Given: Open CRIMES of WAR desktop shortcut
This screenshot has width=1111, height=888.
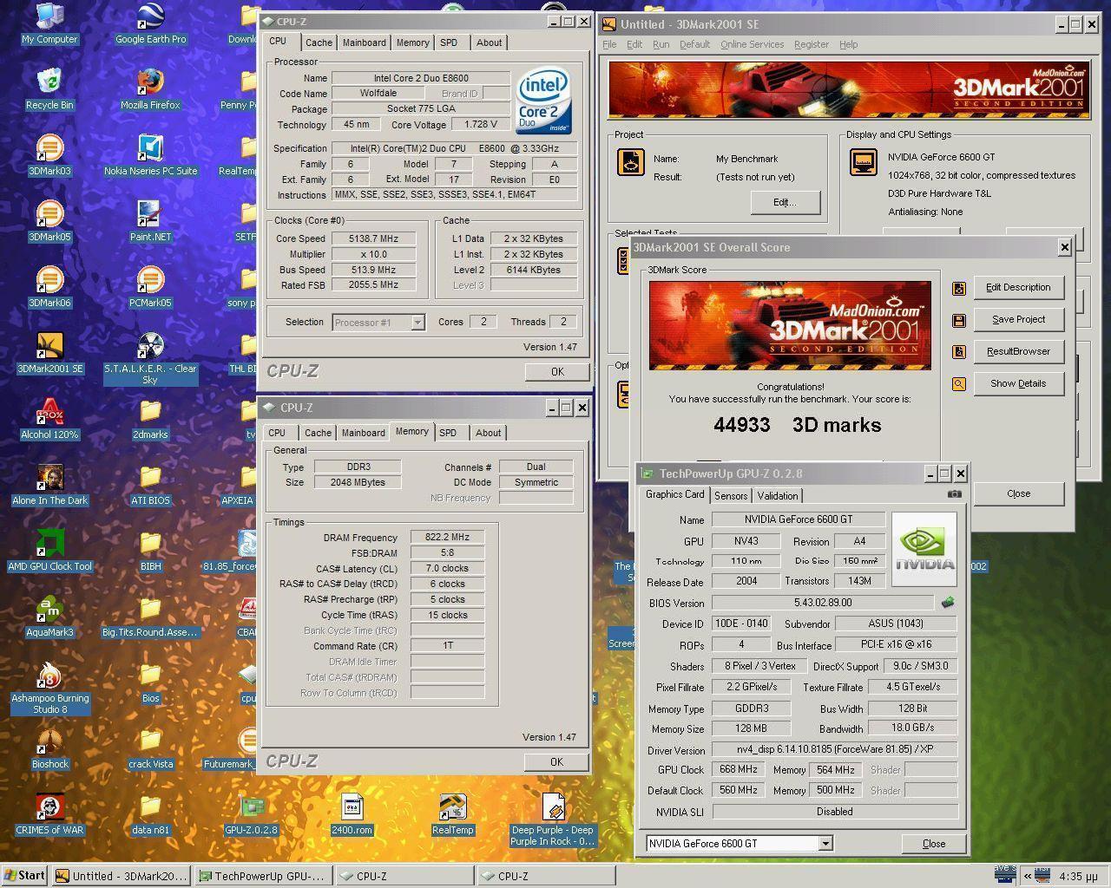Looking at the screenshot, I should (49, 814).
